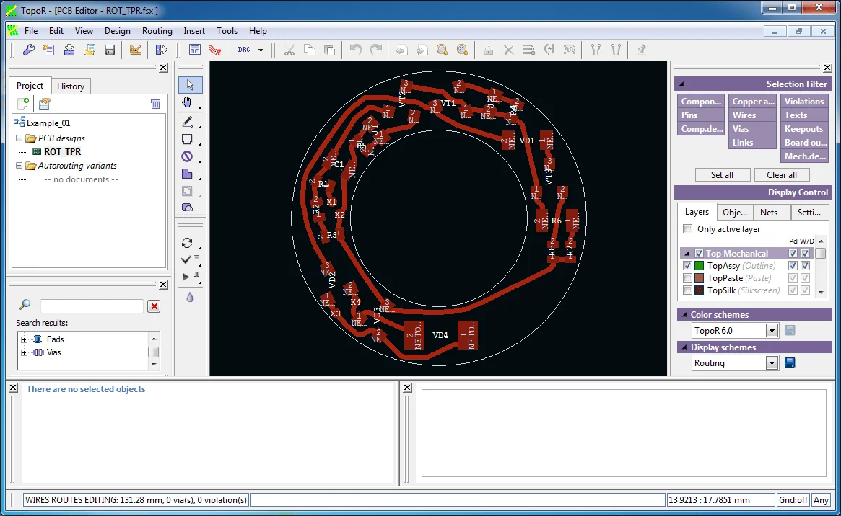
Task: Switch to the Nets tab
Action: pos(769,213)
